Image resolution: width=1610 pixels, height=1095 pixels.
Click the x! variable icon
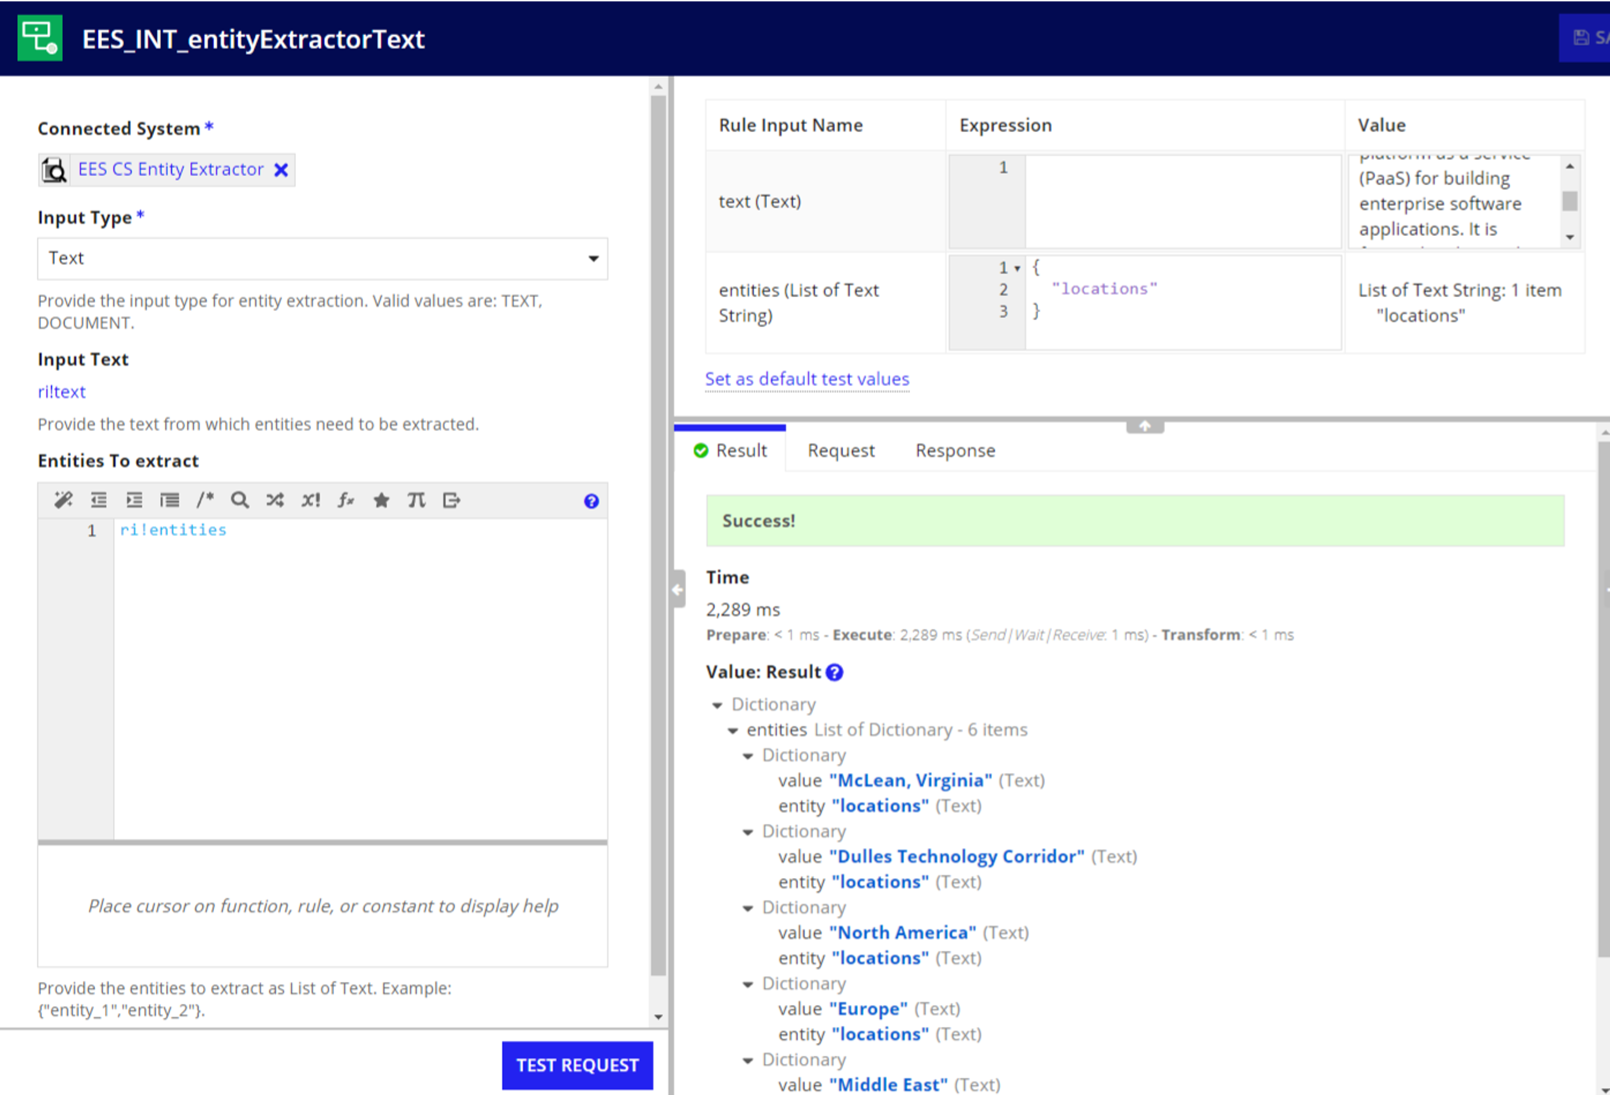(x=311, y=500)
